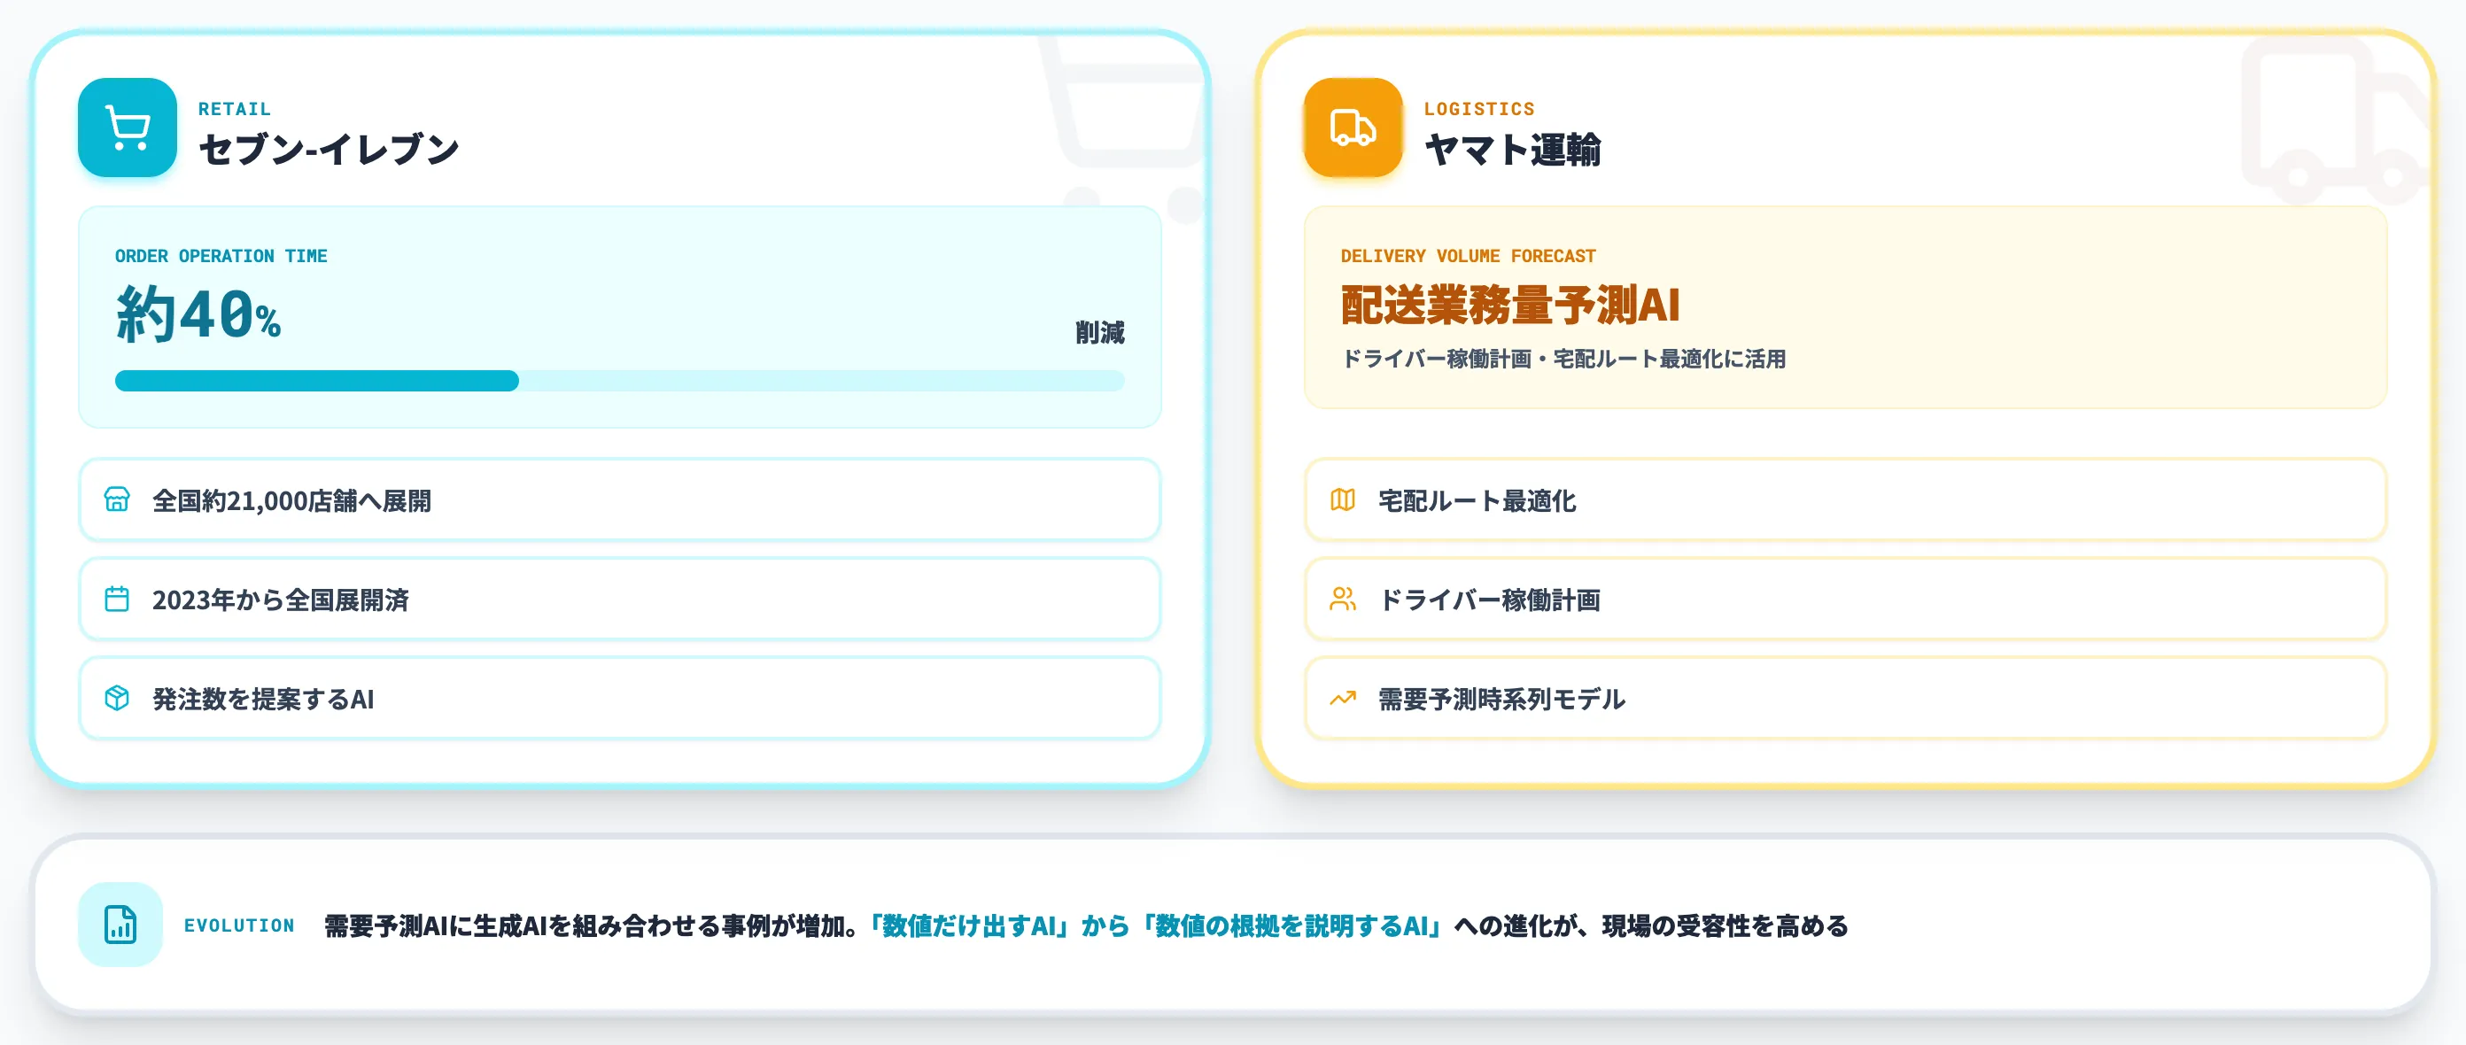Viewport: 2466px width, 1045px height.
Task: Click the chart document icon beside EVOLUTION
Action: click(120, 925)
